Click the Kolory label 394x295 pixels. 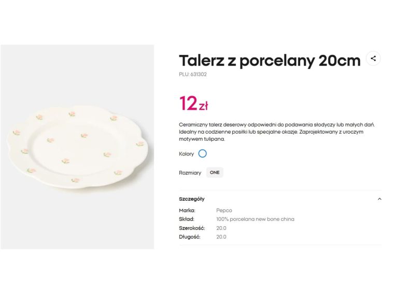186,154
